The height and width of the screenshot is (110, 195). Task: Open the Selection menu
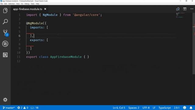click(x=12, y=4)
